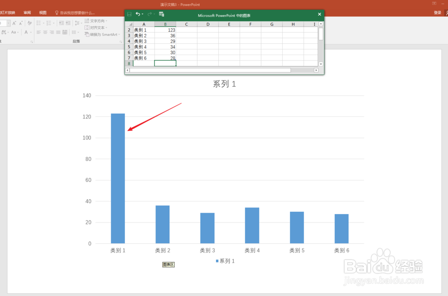Viewport: 448px width, 296px height.
Task: Click the save icon in chart data window
Action: (129, 14)
